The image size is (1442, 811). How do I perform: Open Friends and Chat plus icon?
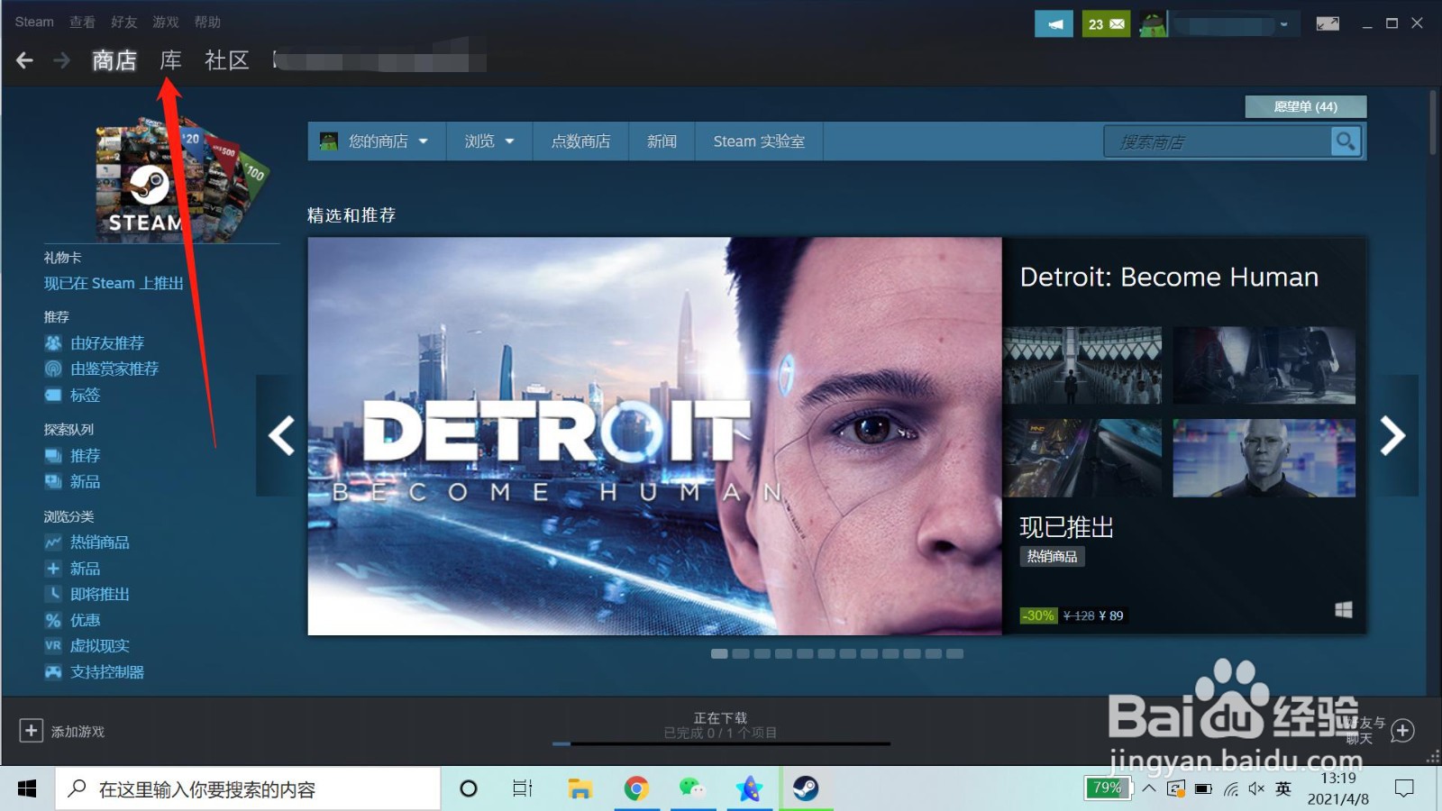(x=1402, y=731)
